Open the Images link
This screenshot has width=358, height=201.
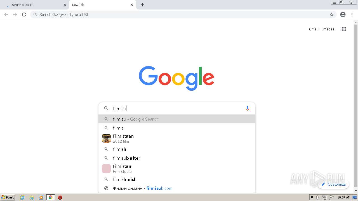point(328,29)
